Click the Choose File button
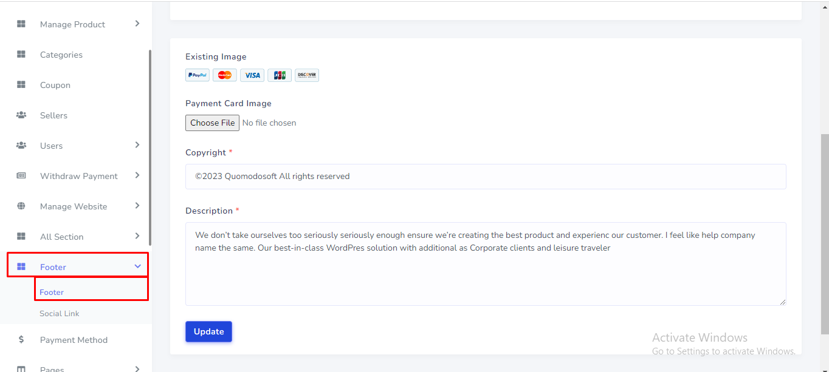829x372 pixels. pyautogui.click(x=212, y=123)
